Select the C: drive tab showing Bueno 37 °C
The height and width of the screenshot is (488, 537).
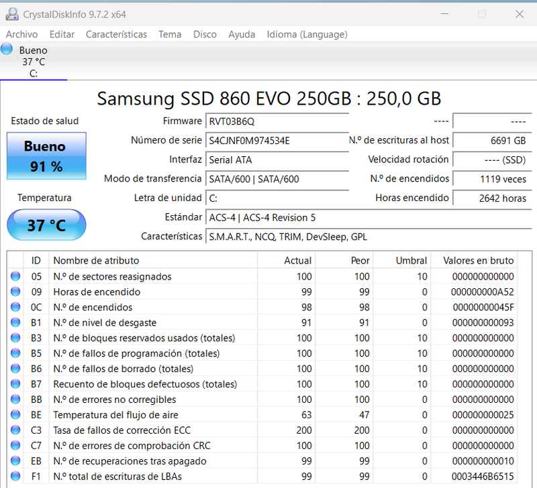tap(34, 61)
